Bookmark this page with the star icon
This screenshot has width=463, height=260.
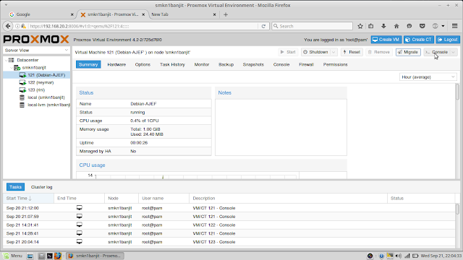click(360, 26)
